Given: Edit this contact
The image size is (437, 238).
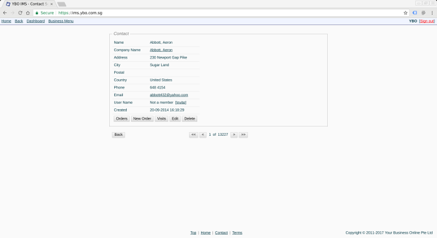Looking at the screenshot, I should tap(175, 119).
